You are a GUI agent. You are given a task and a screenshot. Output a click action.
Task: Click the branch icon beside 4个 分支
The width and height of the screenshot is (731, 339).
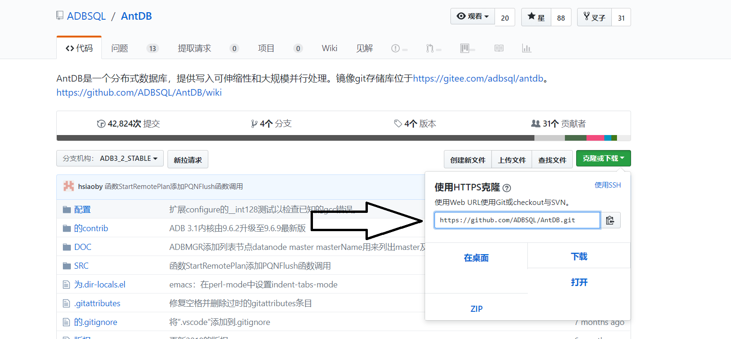(x=254, y=124)
